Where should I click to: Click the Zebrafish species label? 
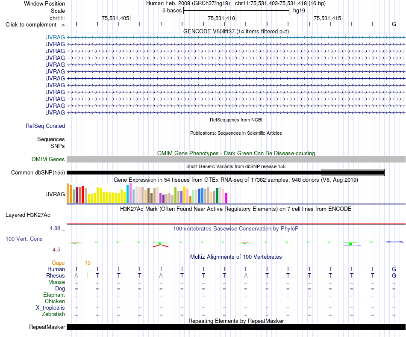(x=53, y=314)
